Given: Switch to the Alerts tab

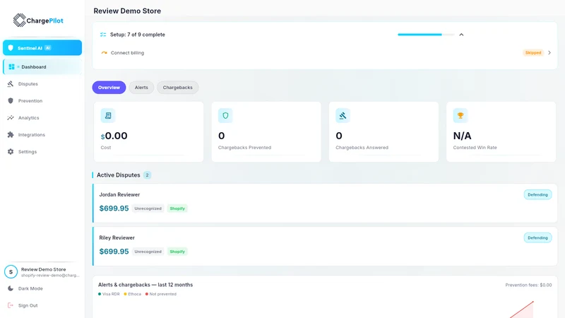Looking at the screenshot, I should point(141,87).
